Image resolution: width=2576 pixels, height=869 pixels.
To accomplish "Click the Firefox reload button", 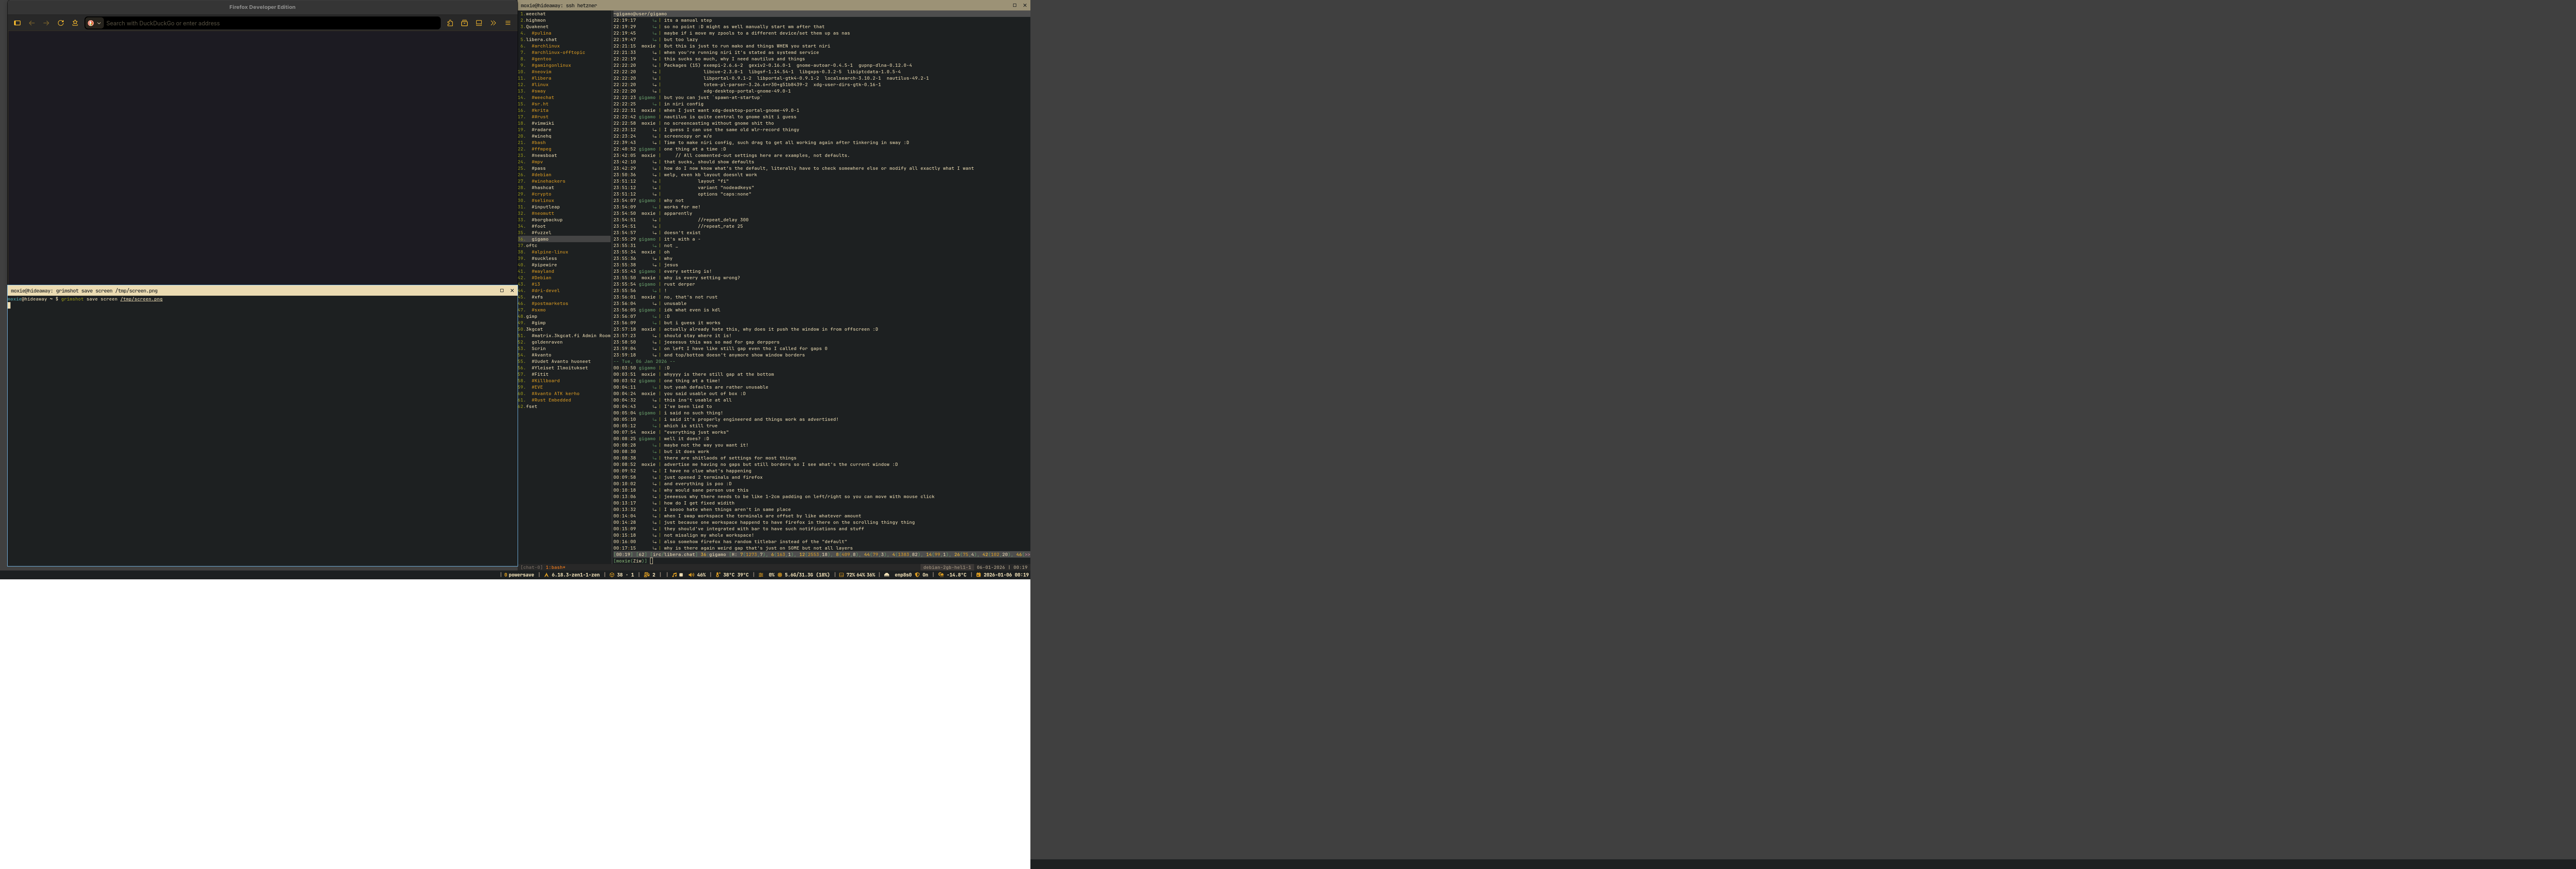I will (x=61, y=23).
